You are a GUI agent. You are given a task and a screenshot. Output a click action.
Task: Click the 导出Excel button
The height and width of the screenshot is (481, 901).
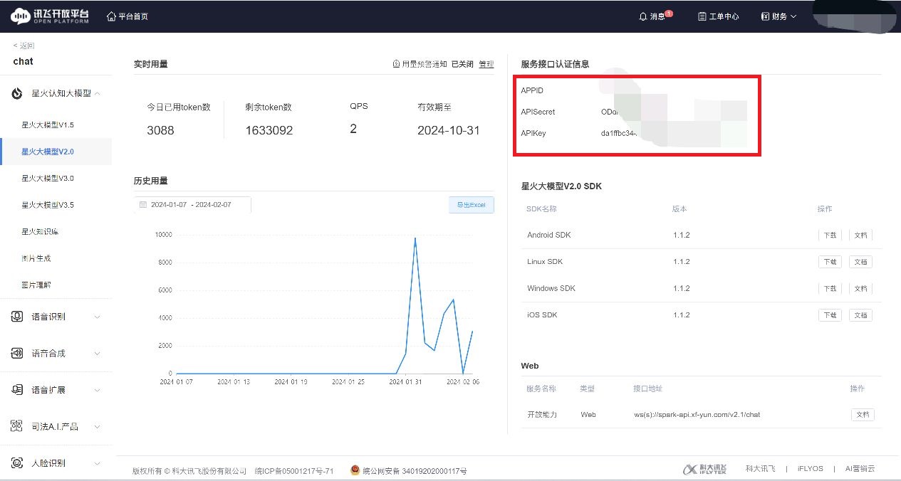click(x=471, y=205)
